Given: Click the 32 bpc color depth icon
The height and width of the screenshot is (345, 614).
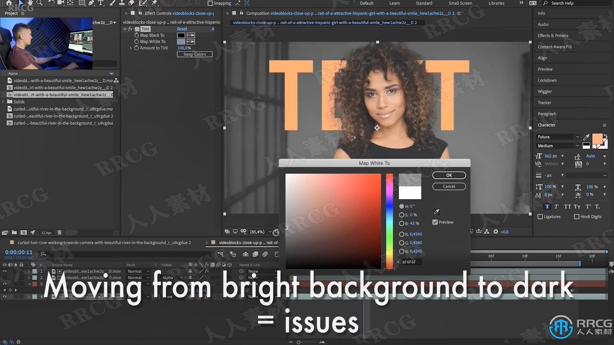Looking at the screenshot, I should click(x=46, y=232).
